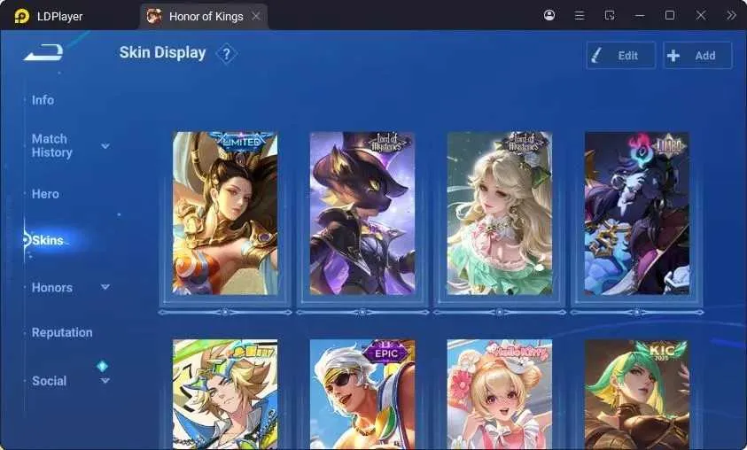Image resolution: width=747 pixels, height=450 pixels.
Task: Open the Reputation section
Action: pyautogui.click(x=62, y=332)
